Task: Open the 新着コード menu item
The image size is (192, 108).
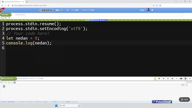Action: coord(59,10)
